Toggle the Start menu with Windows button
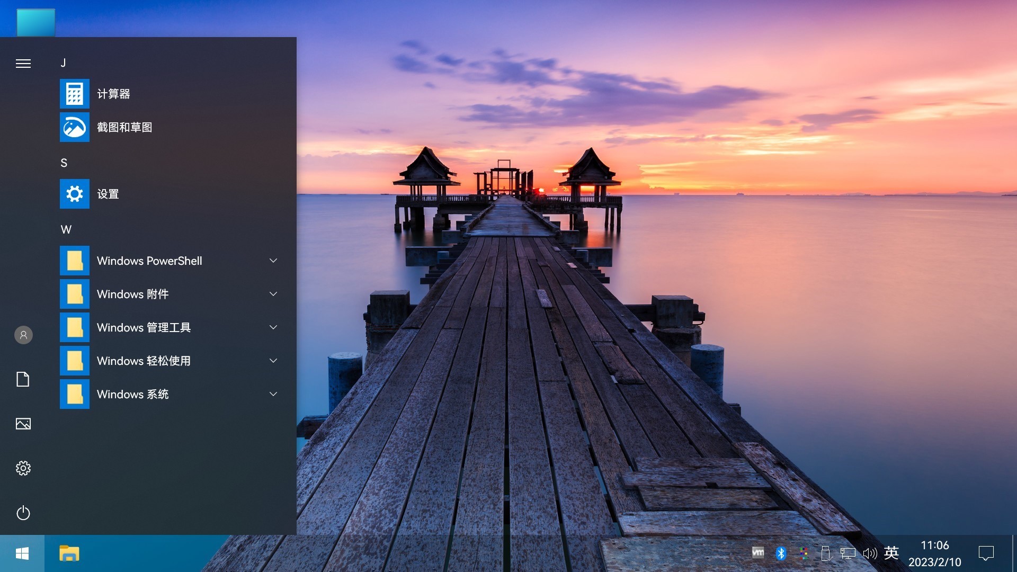1017x572 pixels. [22, 553]
